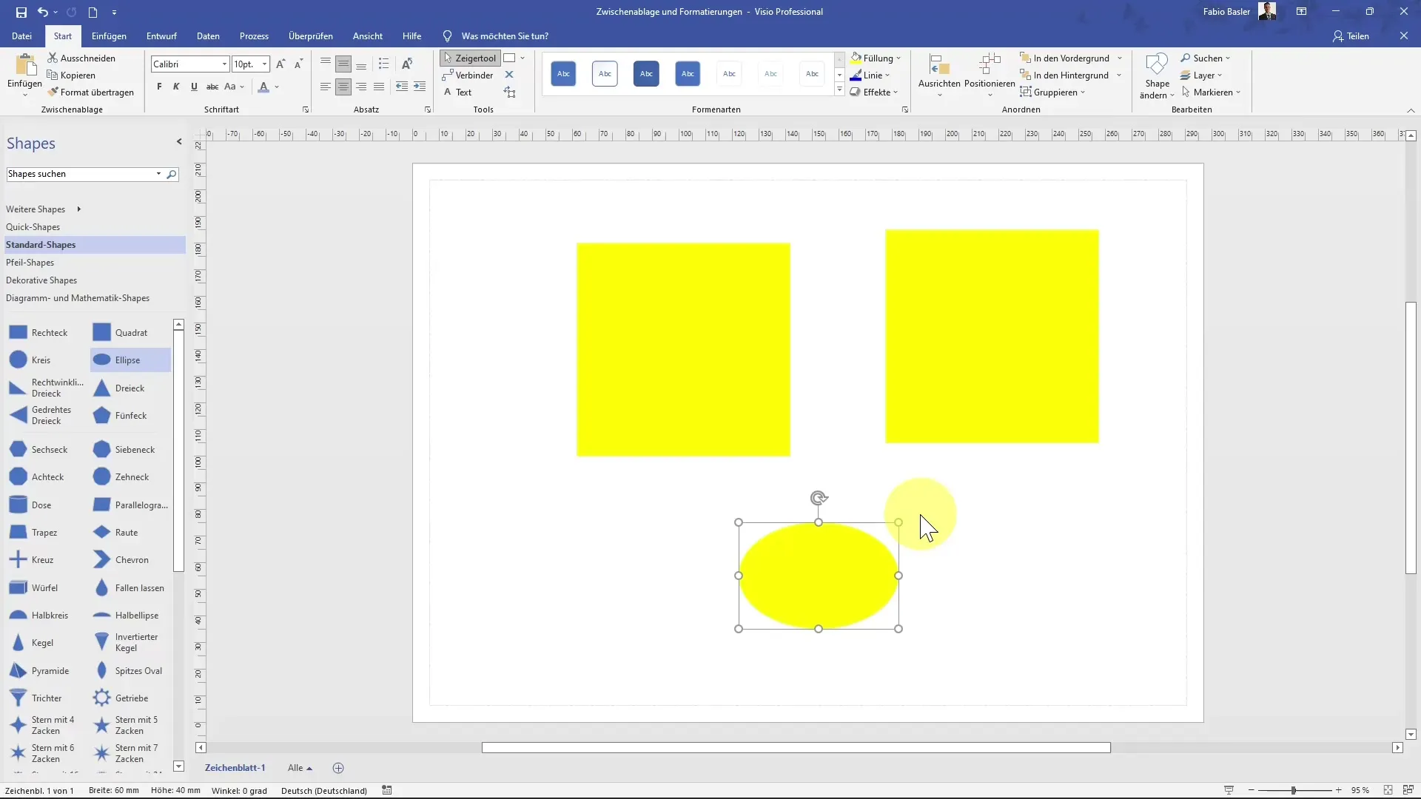
Task: Click the Ausschneiden scissors icon
Action: [x=53, y=58]
